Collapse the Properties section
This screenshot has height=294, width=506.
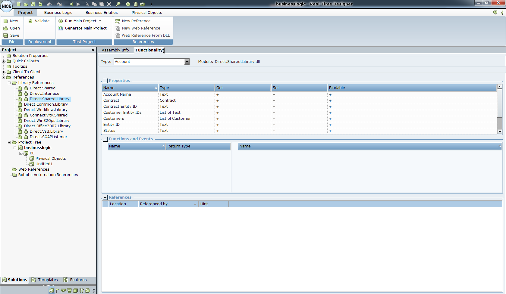click(x=105, y=81)
